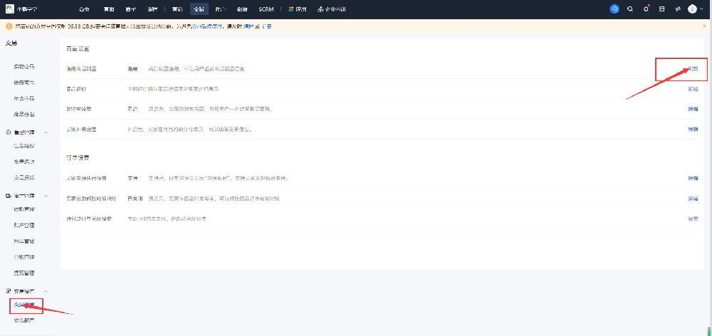Click the 扩容 link in the warning banner

pyautogui.click(x=266, y=26)
